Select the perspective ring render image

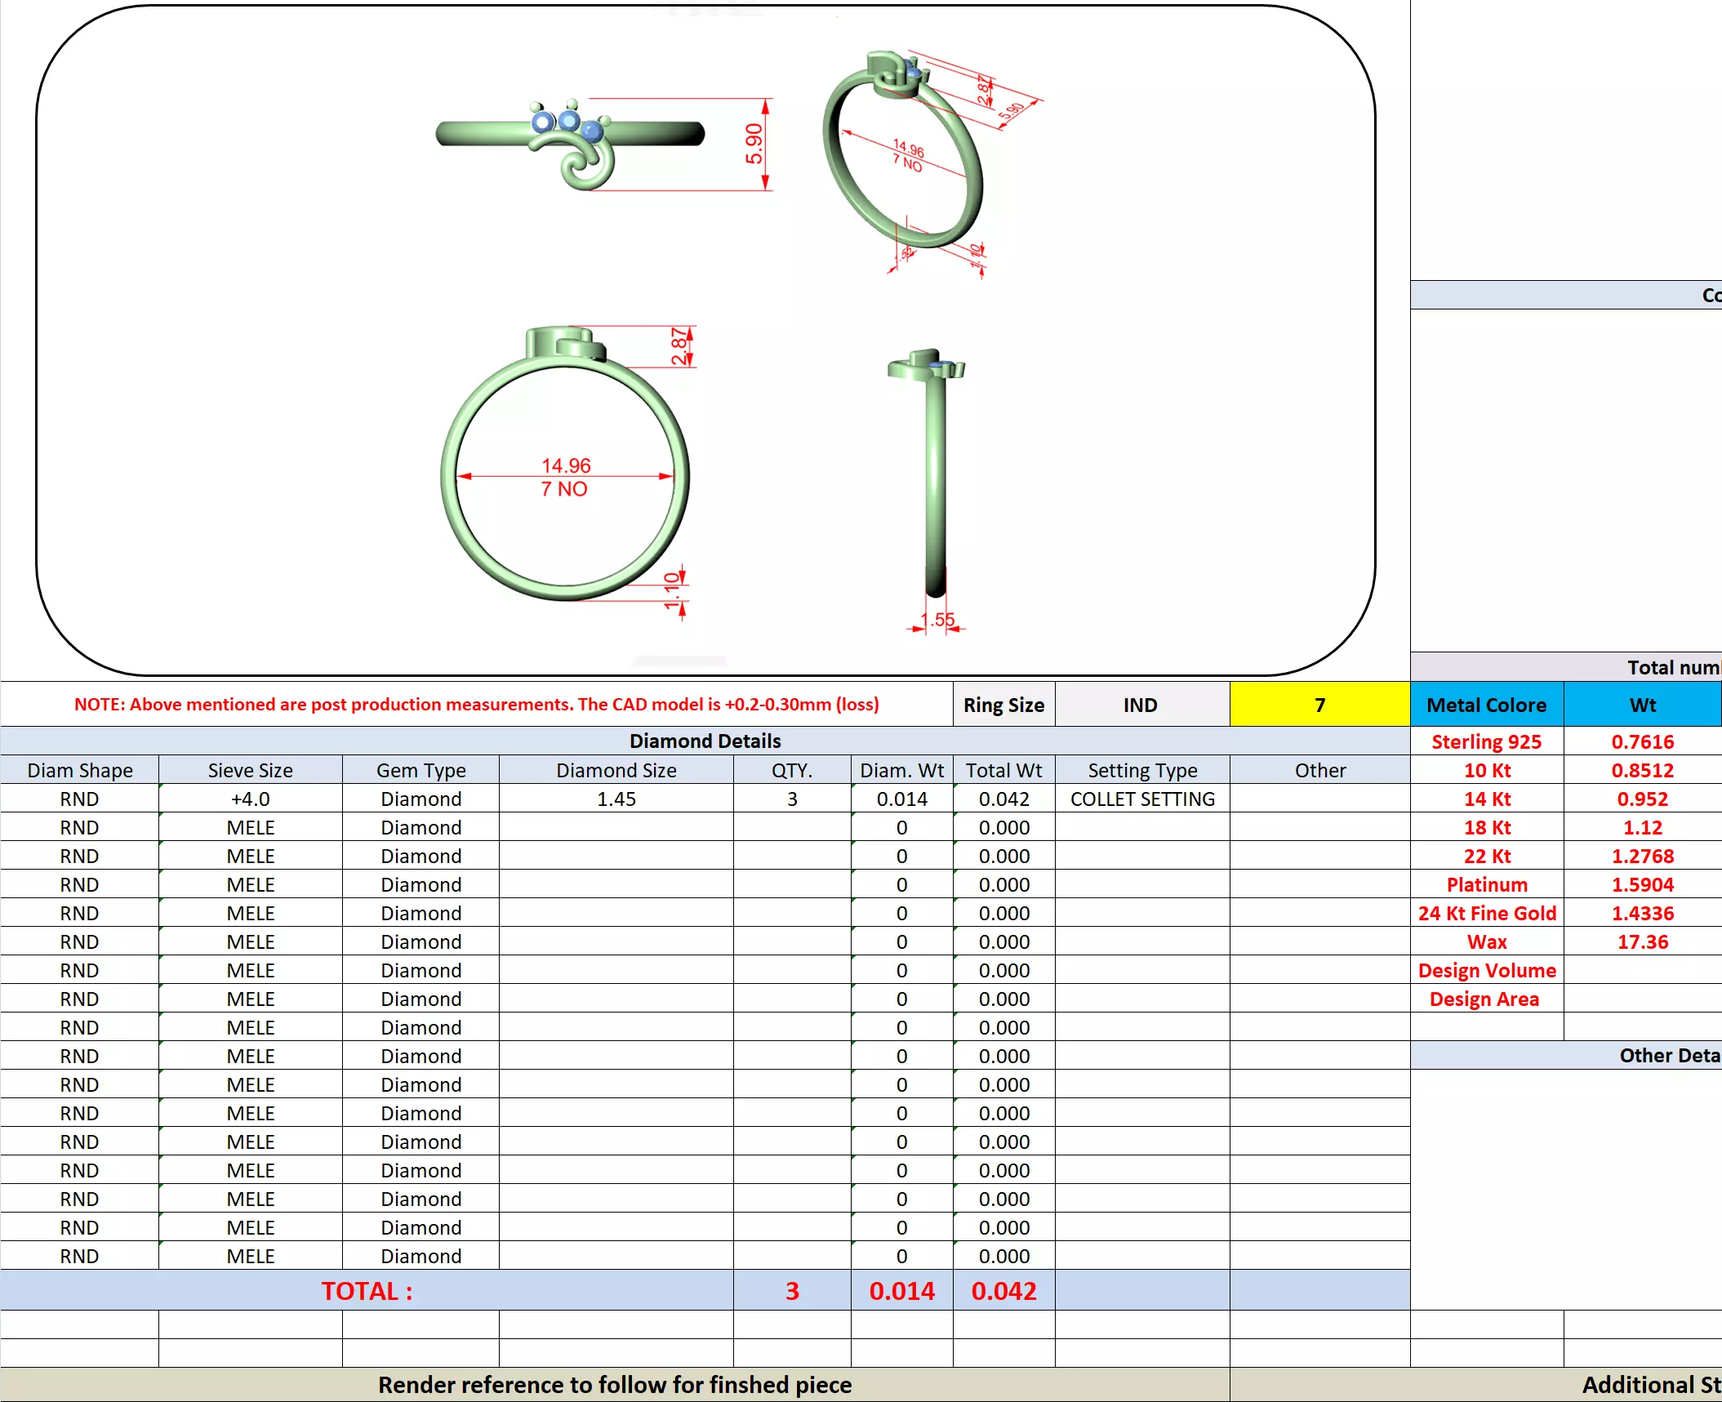(904, 155)
